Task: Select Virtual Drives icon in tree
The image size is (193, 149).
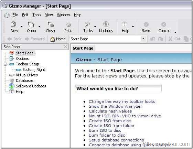Action: click(12, 75)
